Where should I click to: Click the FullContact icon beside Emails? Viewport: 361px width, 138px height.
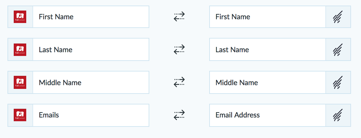coord(20,115)
